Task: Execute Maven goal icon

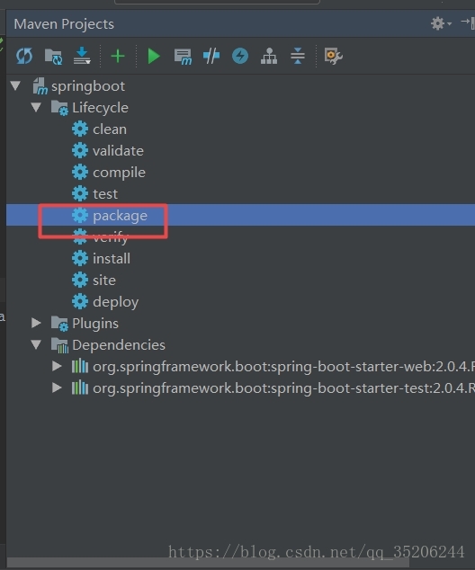Action: [x=183, y=57]
